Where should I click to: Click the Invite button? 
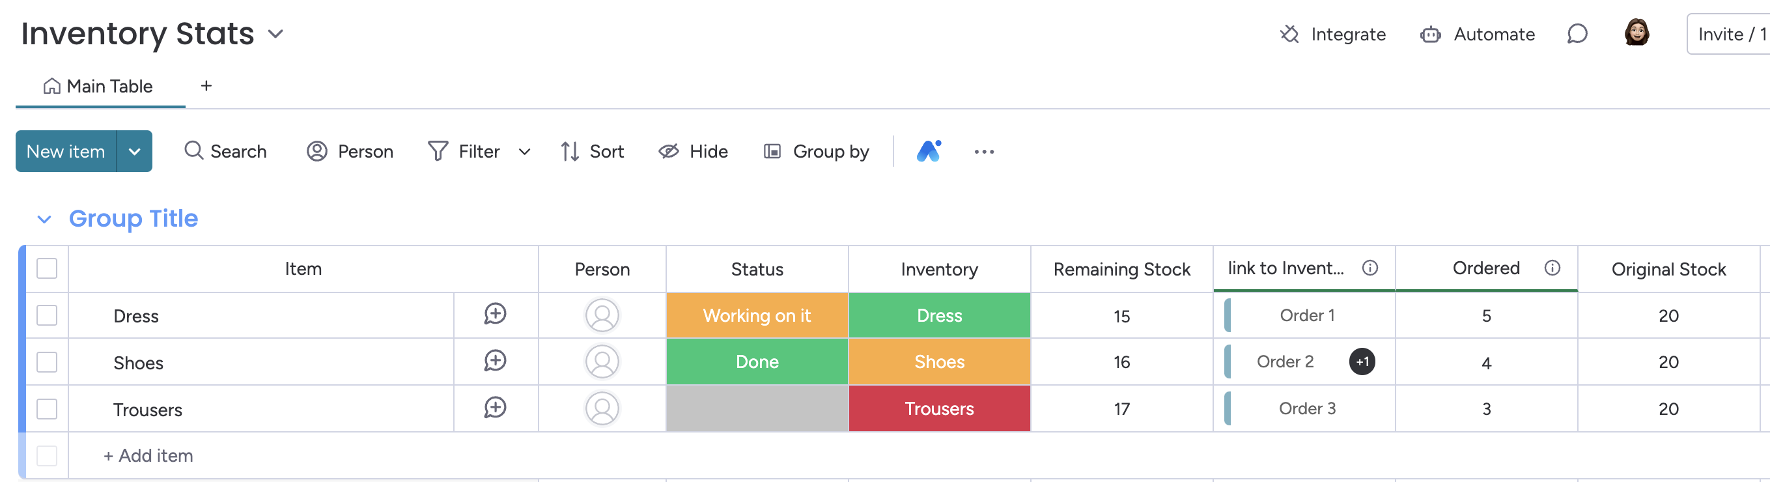point(1729,34)
